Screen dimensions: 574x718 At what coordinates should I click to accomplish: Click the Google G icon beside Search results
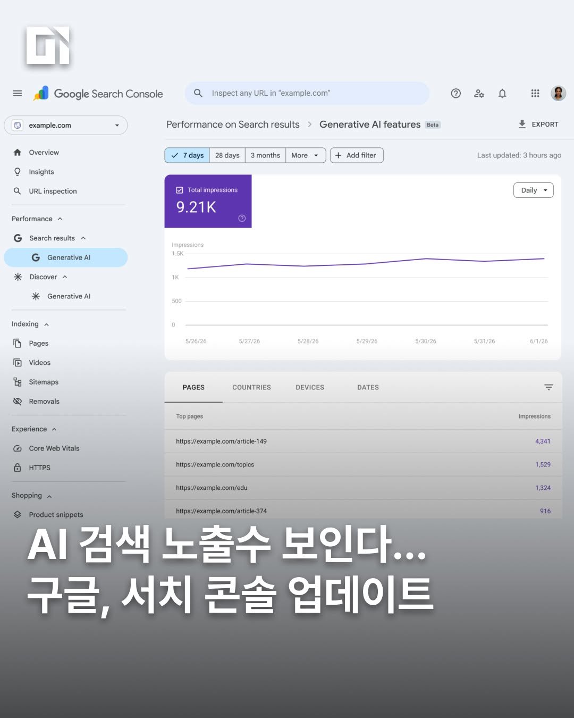coord(18,238)
